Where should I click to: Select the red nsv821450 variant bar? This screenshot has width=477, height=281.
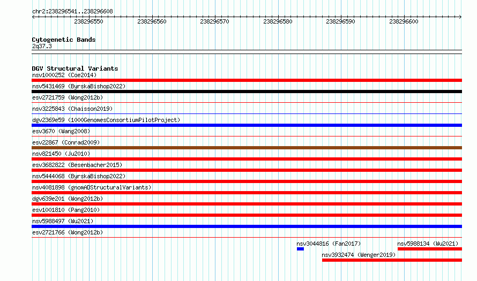point(247,159)
